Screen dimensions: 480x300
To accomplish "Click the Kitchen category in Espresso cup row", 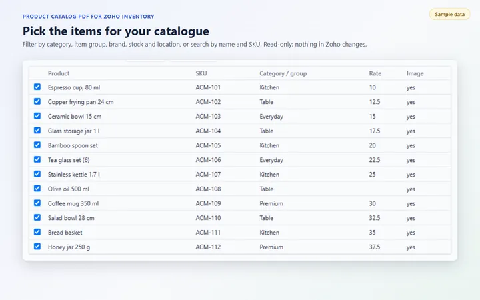I will pos(269,87).
